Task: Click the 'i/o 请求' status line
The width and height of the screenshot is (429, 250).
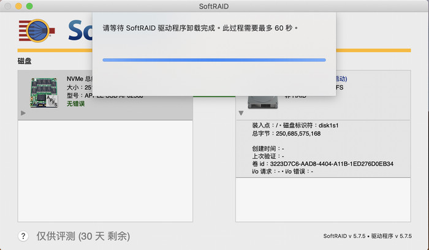Action: click(283, 171)
